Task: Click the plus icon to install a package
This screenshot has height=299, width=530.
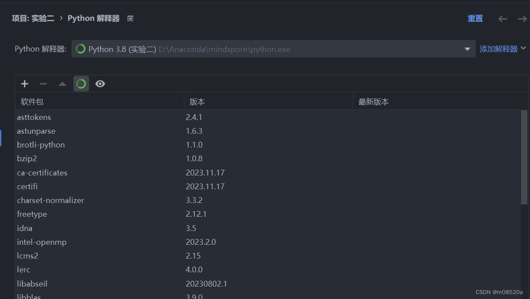Action: [x=24, y=84]
